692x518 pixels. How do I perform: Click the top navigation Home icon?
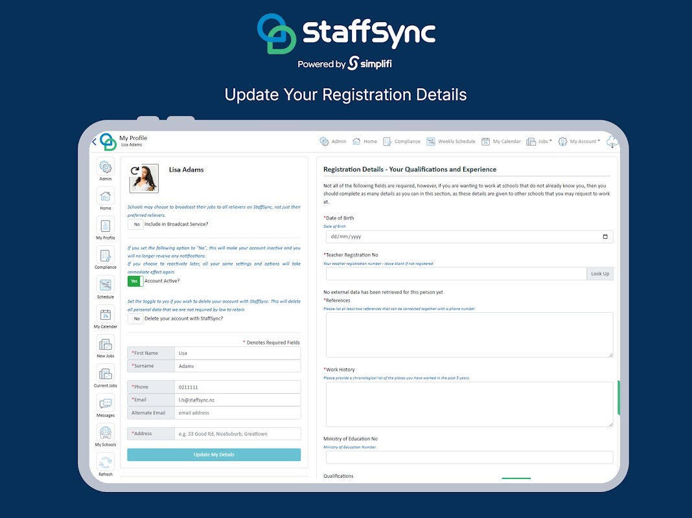click(356, 142)
